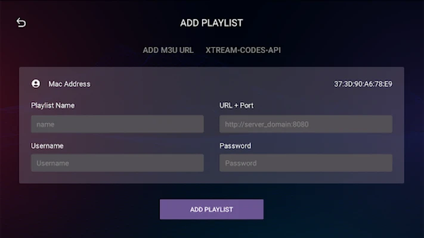The image size is (424, 238).
Task: Click the user profile icon beside Mac Address
Action: [36, 84]
